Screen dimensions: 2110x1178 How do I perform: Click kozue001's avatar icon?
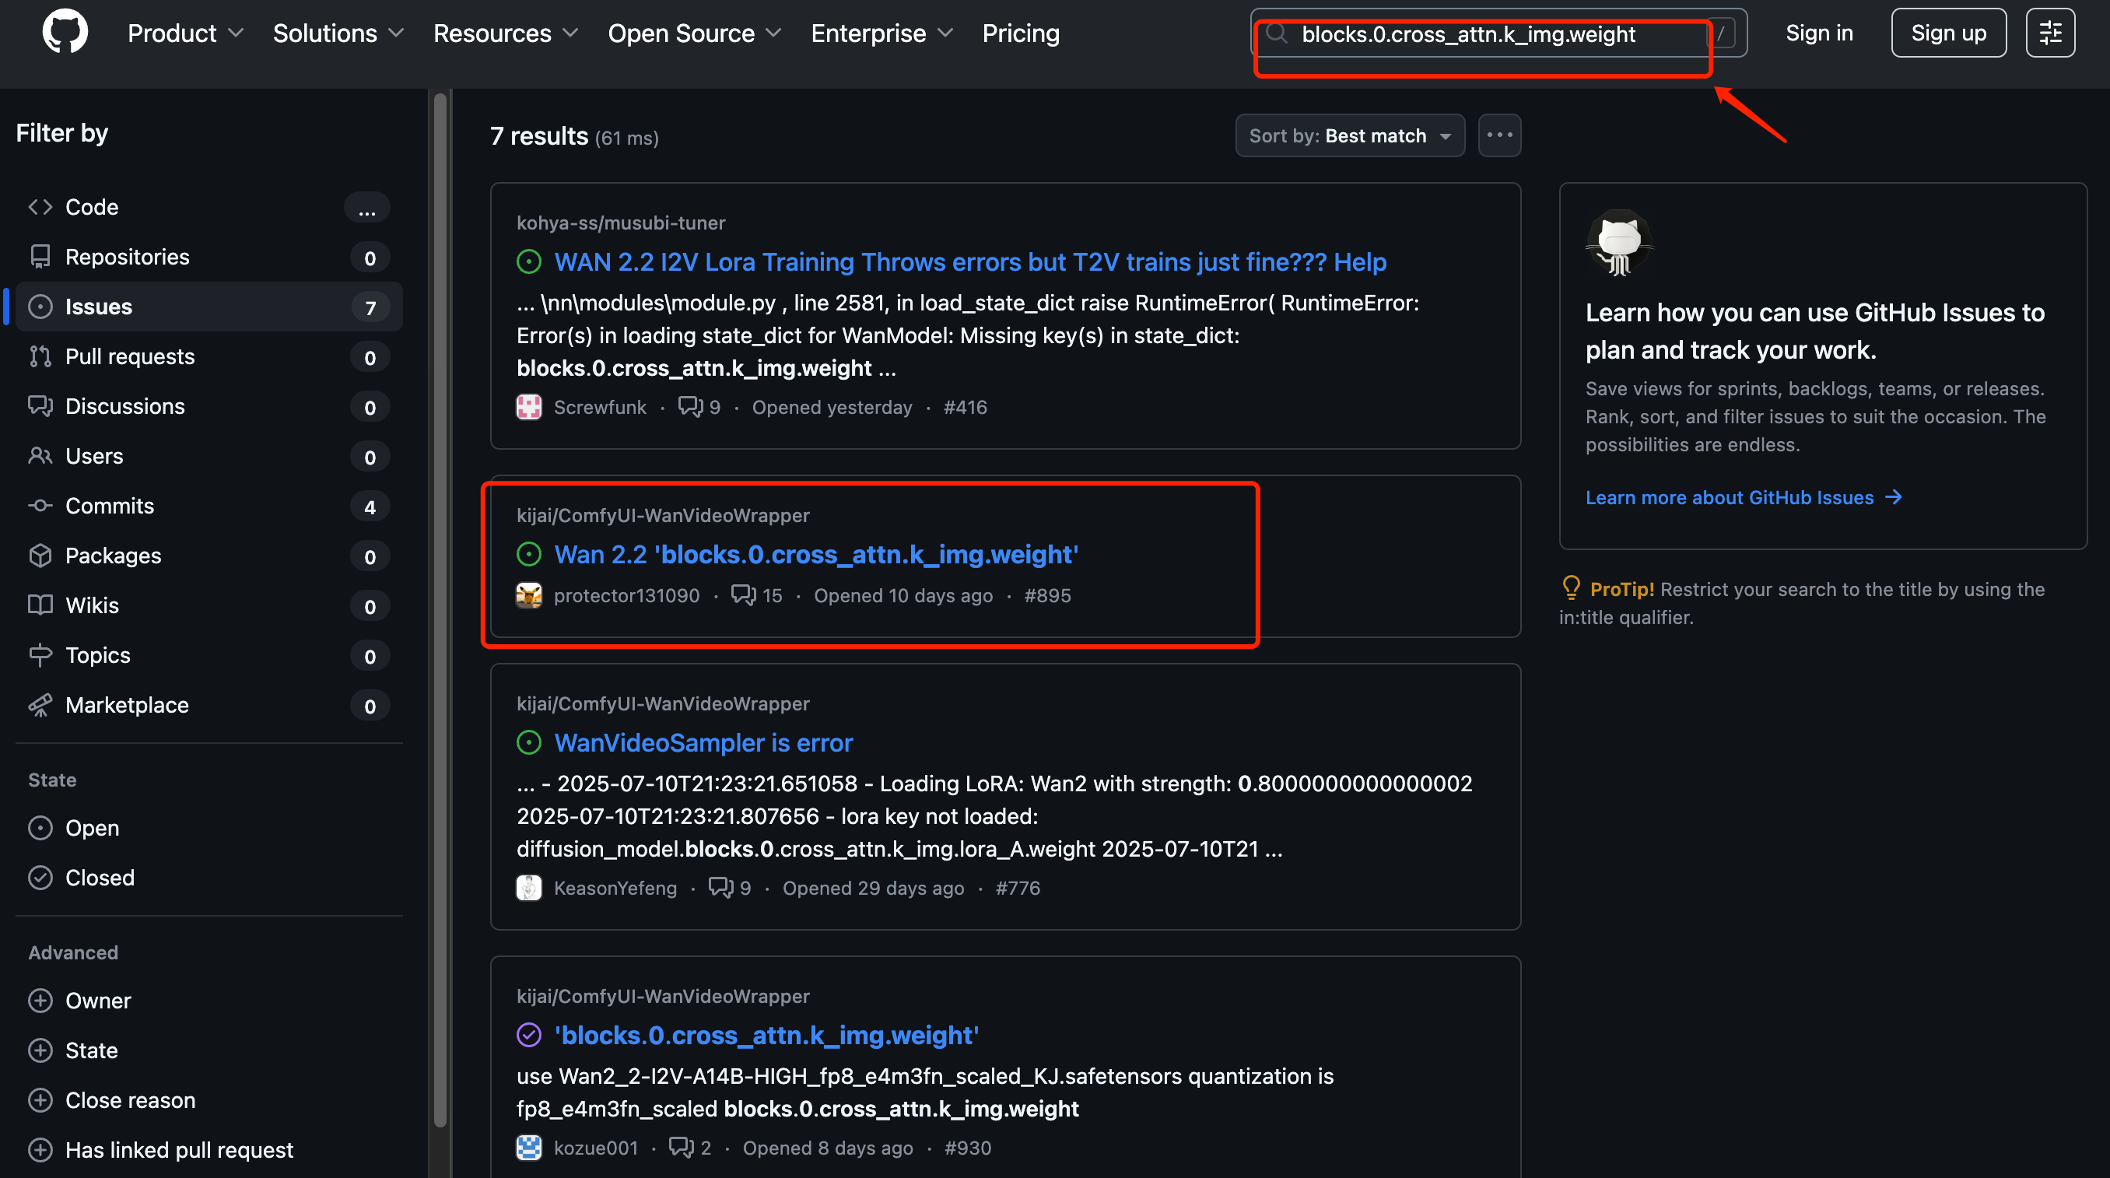tap(529, 1148)
